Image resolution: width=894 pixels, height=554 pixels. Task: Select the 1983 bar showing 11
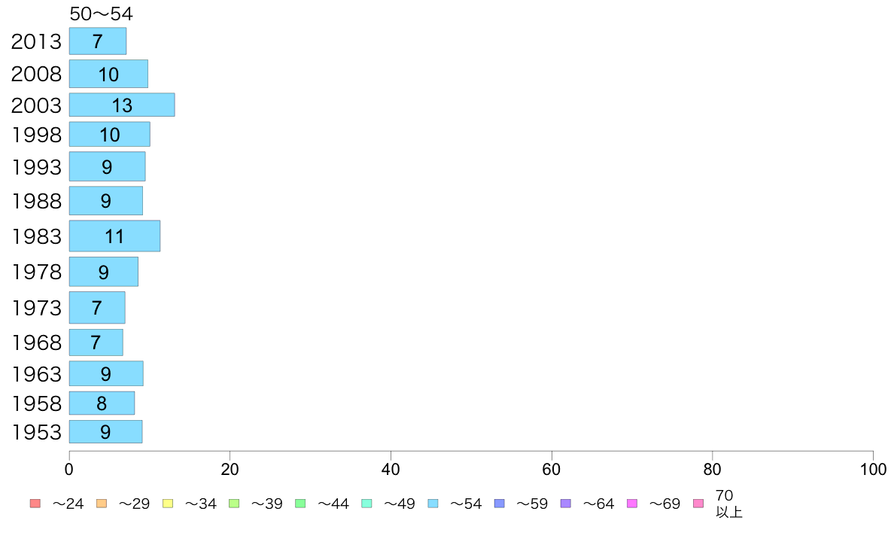click(114, 236)
